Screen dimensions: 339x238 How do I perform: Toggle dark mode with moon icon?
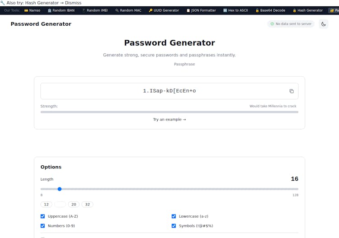point(324,24)
